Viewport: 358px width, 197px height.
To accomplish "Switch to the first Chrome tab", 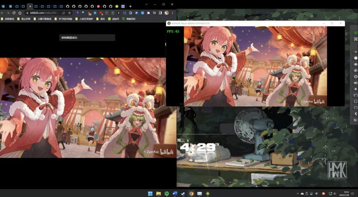I will [x=3, y=6].
